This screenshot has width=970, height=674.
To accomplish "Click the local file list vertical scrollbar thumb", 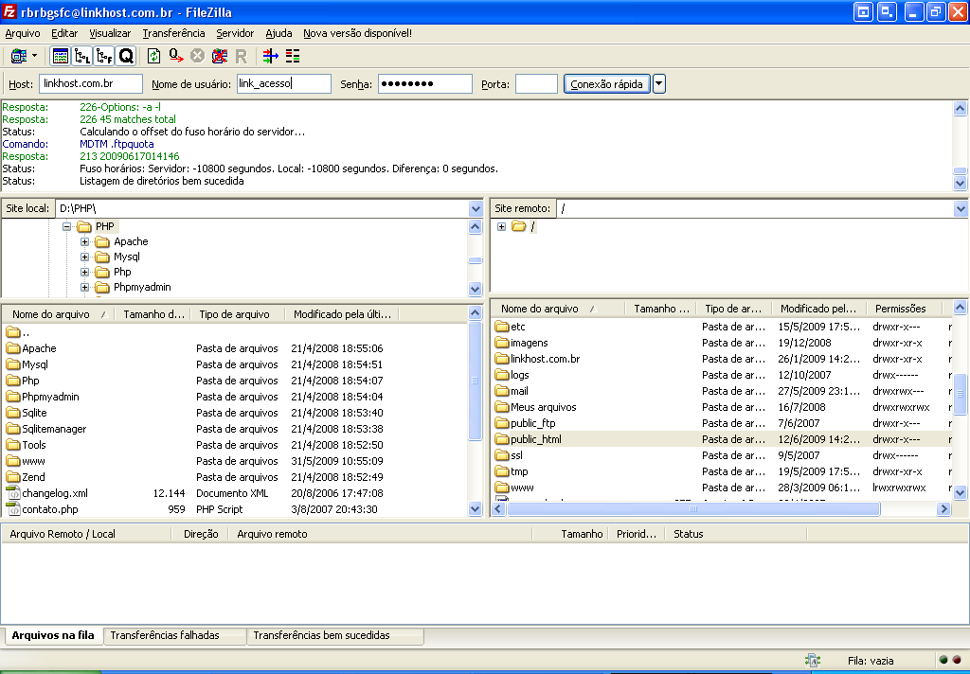I will tap(476, 381).
